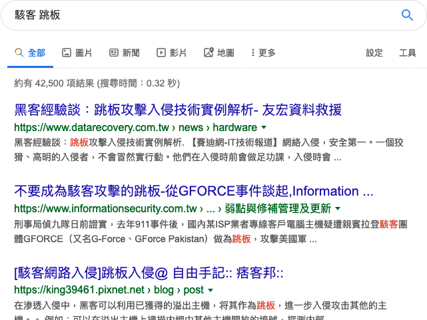This screenshot has width=427, height=320.
Task: Click the map pin icon beside 地圖
Action: 209,53
